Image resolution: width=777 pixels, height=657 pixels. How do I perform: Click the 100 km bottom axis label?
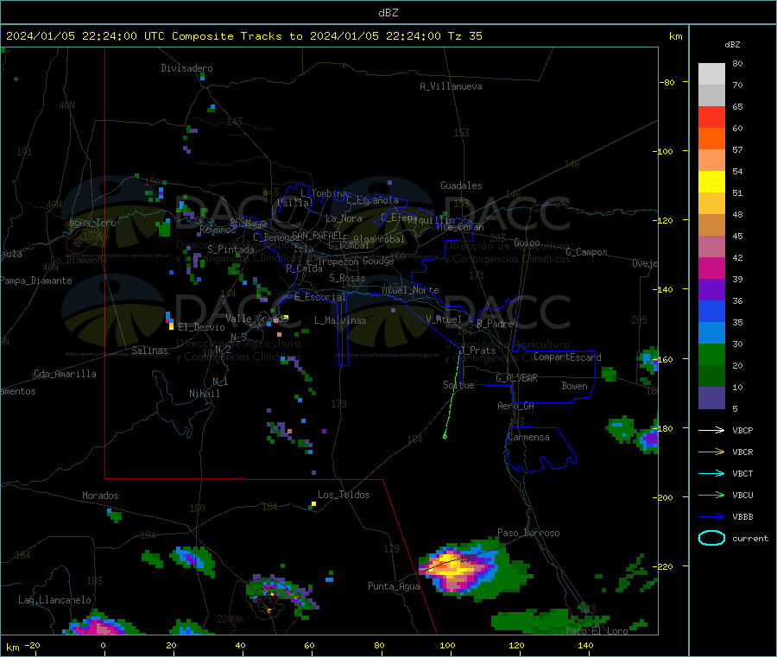click(447, 646)
